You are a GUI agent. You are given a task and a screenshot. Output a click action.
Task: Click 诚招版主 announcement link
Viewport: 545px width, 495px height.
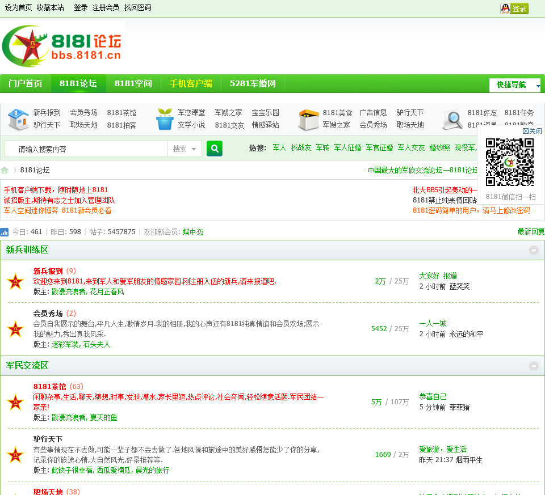[59, 200]
